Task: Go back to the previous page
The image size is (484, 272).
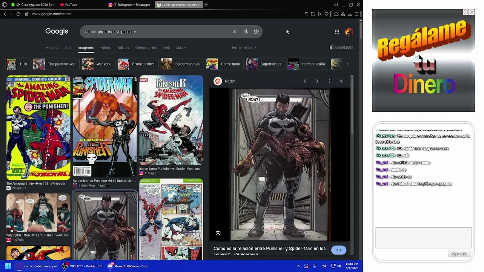Action: coord(5,14)
